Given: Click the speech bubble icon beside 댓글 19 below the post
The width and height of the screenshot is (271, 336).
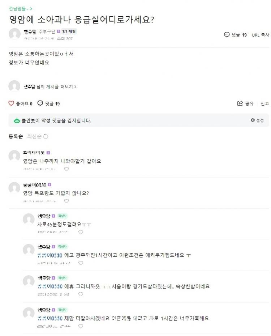Looking at the screenshot, I should pyautogui.click(x=40, y=103).
